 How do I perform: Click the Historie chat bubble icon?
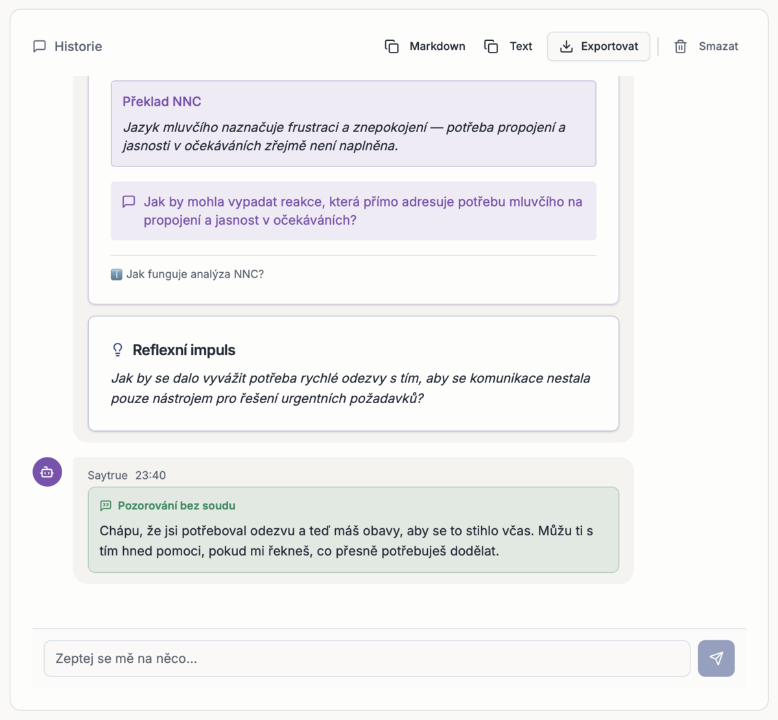[x=40, y=46]
